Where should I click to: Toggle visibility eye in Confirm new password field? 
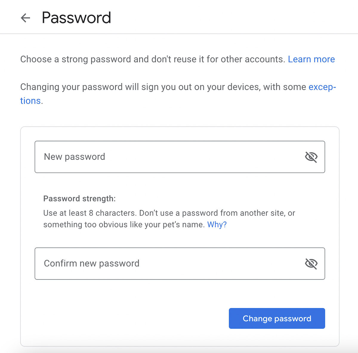(x=311, y=263)
